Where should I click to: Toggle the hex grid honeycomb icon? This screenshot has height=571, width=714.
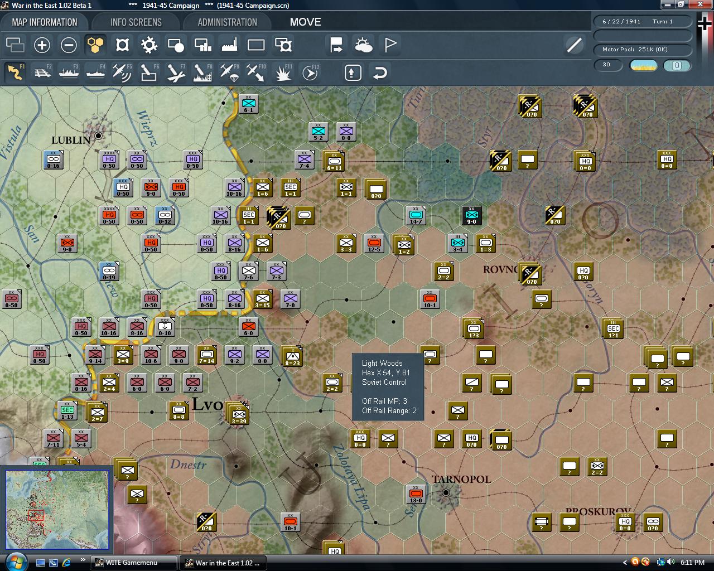(95, 45)
